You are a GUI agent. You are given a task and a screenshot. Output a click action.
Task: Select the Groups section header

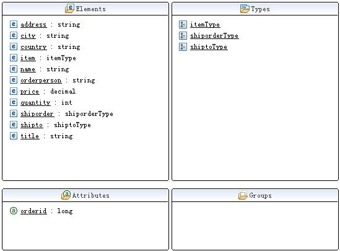pyautogui.click(x=255, y=195)
